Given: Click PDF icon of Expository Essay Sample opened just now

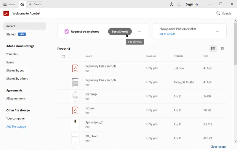Looking at the screenshot, I should [75, 68].
